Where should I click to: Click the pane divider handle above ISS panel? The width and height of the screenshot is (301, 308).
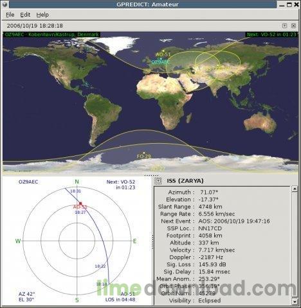151,175
